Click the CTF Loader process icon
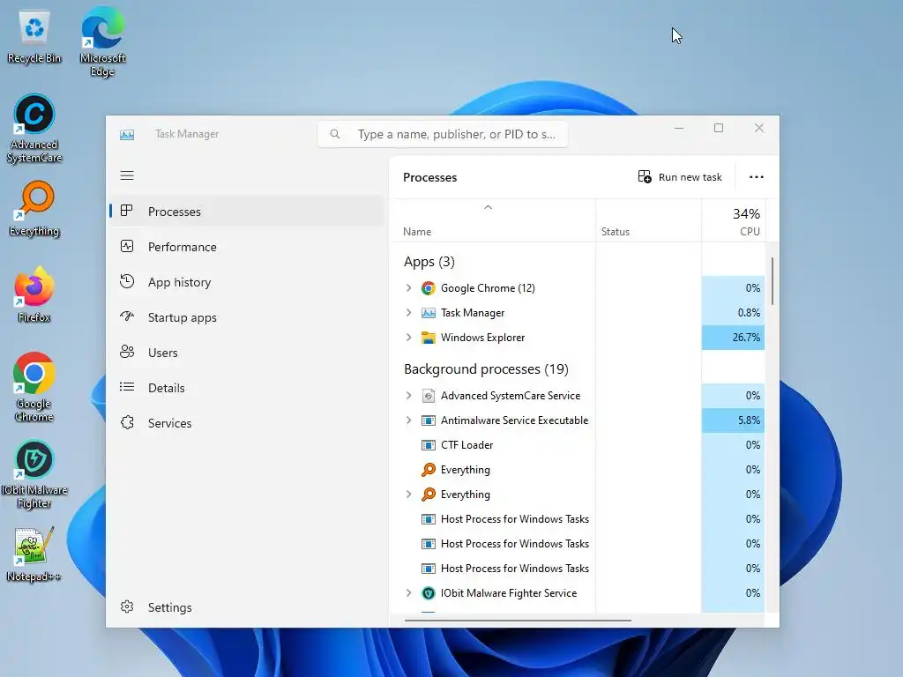The width and height of the screenshot is (903, 677). coord(428,445)
